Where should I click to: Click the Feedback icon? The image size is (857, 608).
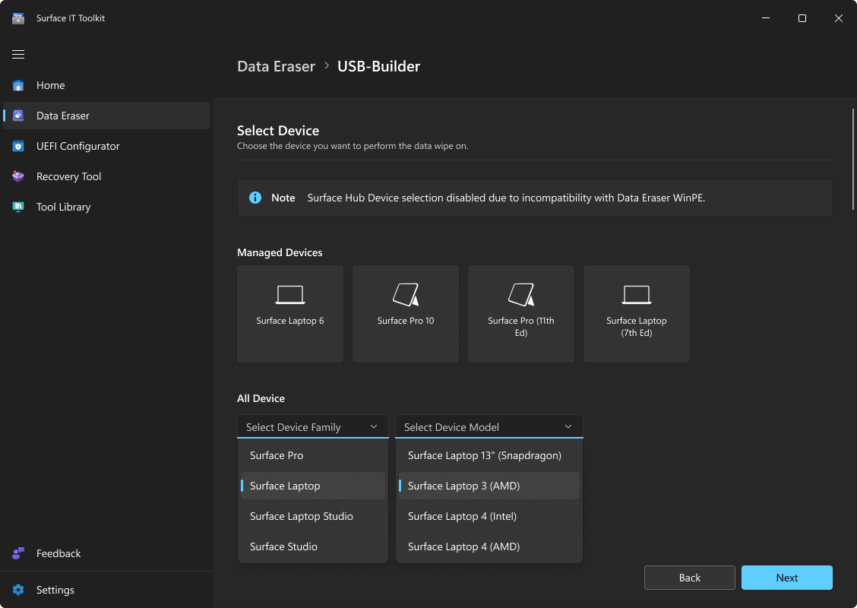click(18, 553)
